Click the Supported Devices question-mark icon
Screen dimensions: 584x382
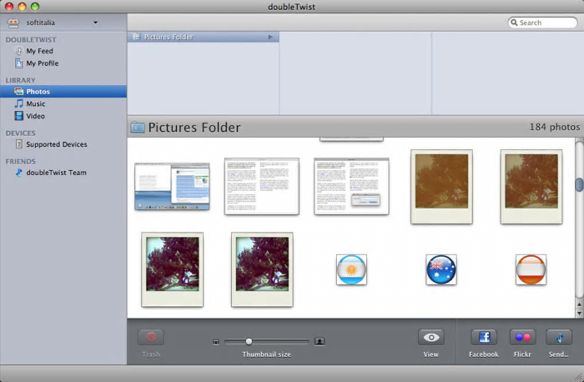19,144
